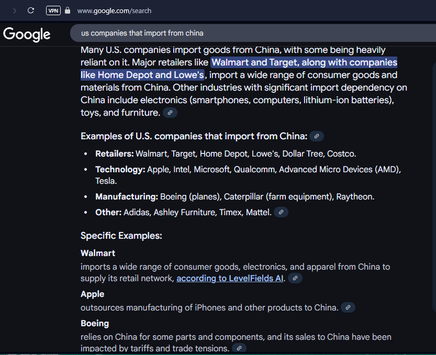This screenshot has height=355, width=436.
Task: Click the 'Tesla.' text in Technology bullet
Action: click(106, 181)
